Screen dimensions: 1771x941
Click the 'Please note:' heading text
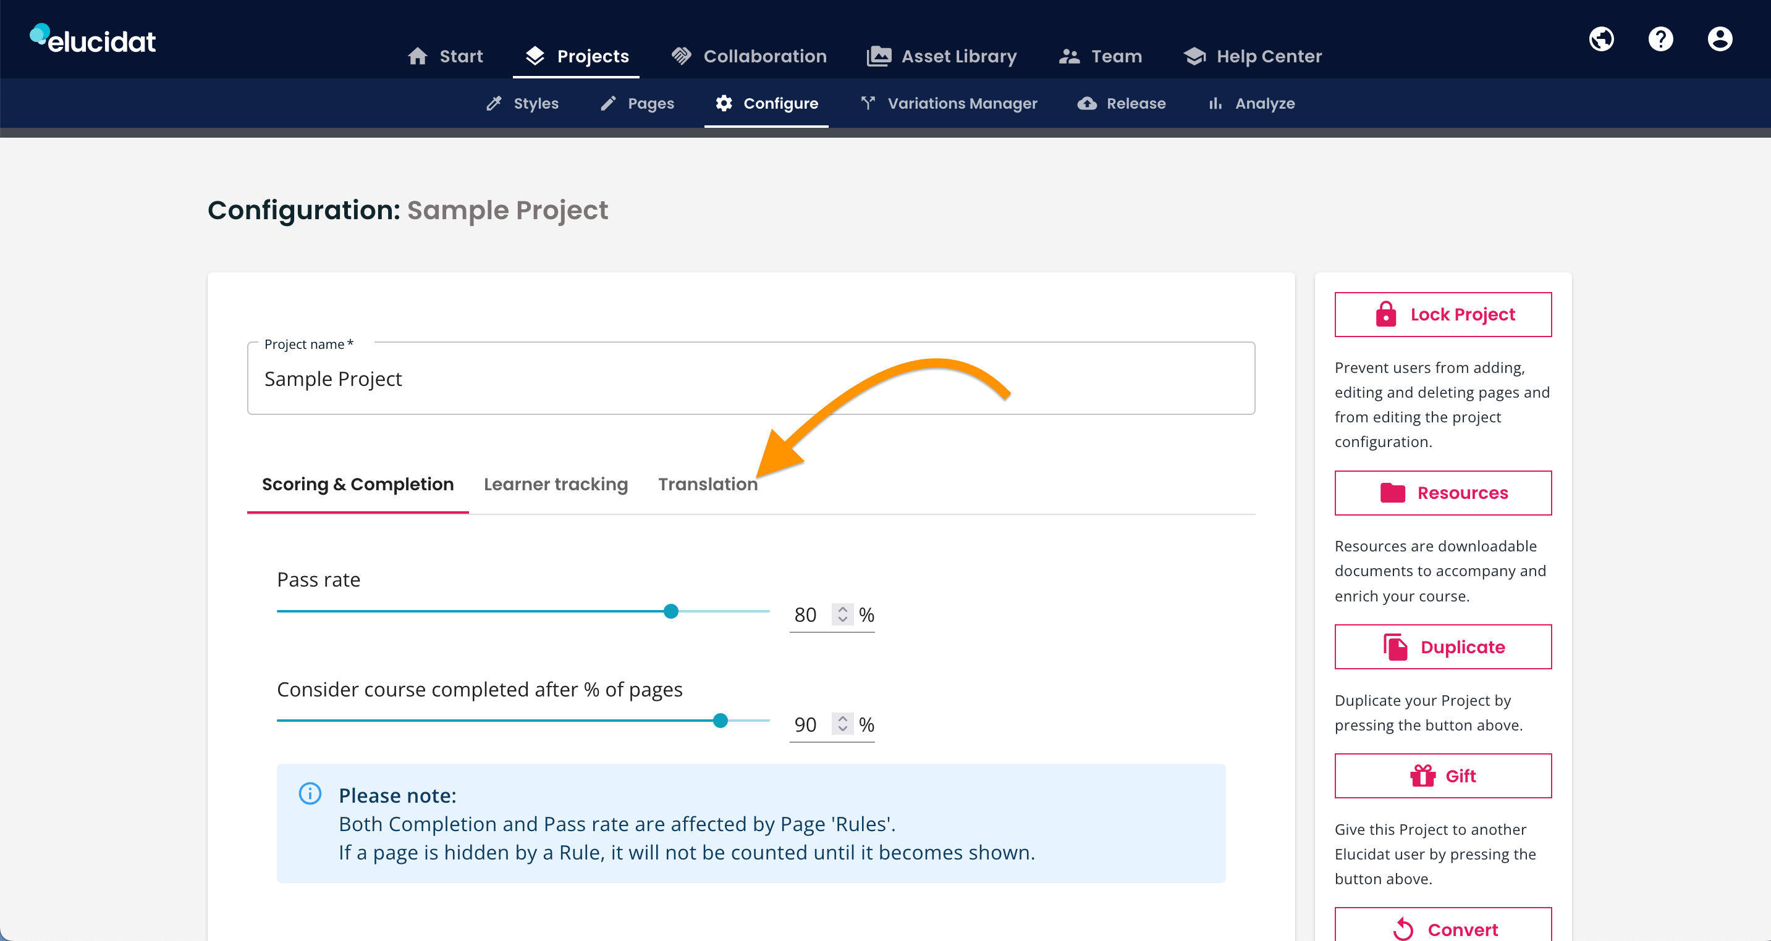point(397,795)
